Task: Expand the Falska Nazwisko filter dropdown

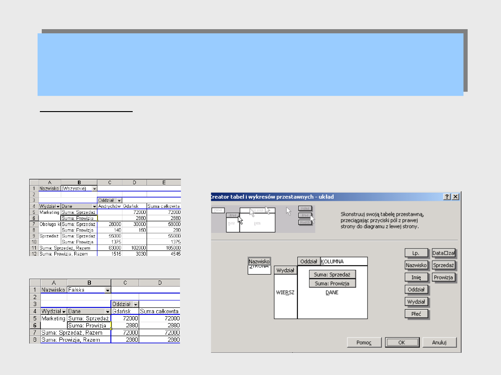Action: click(108, 290)
